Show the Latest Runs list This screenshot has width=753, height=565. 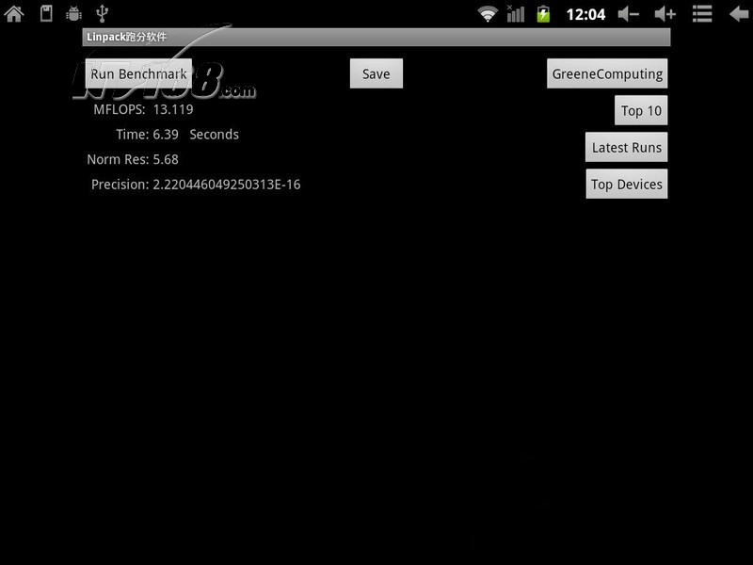(626, 147)
